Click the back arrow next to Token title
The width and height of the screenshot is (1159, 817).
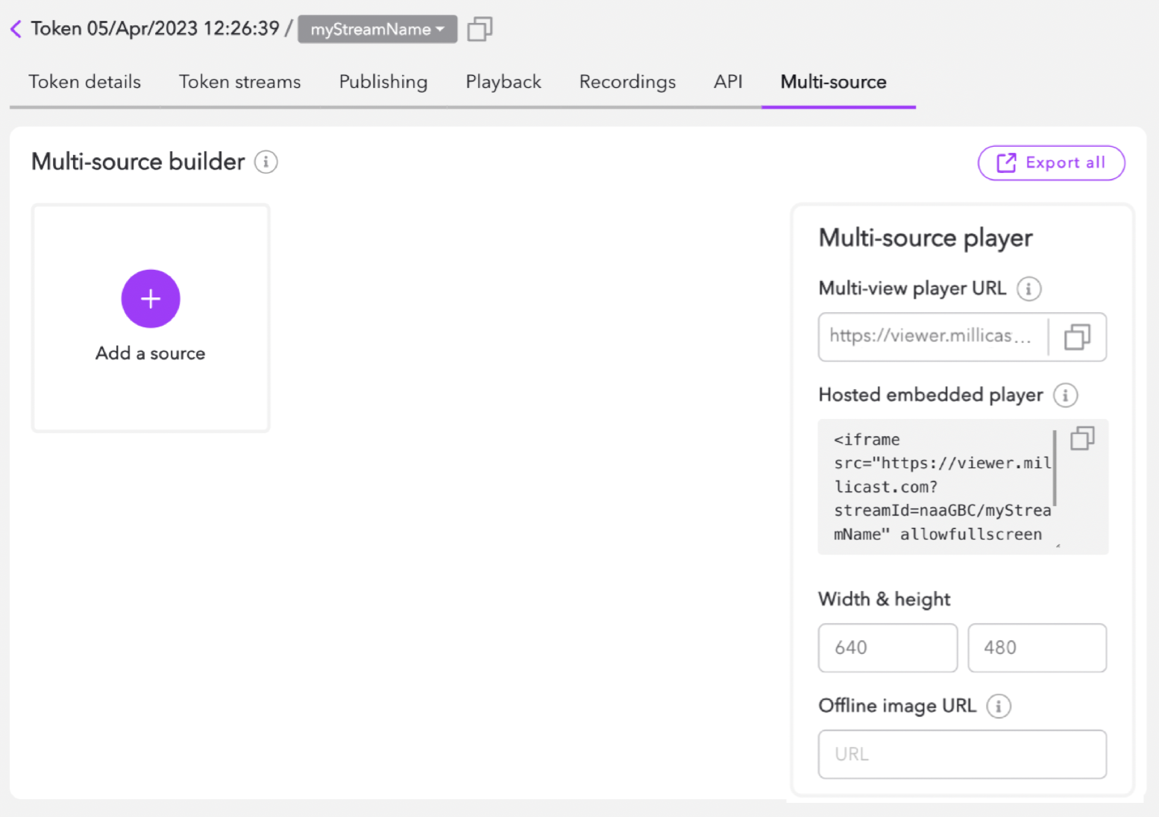[16, 29]
